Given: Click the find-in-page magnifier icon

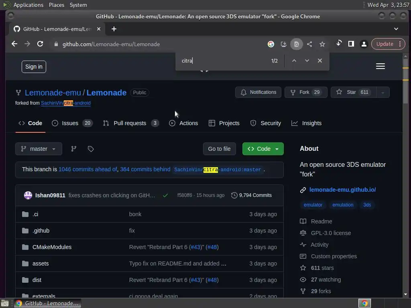Looking at the screenshot, I should pyautogui.click(x=297, y=44).
